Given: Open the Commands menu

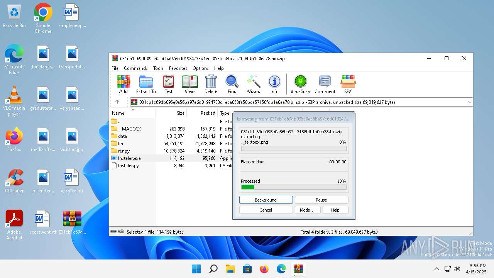Looking at the screenshot, I should [136, 68].
